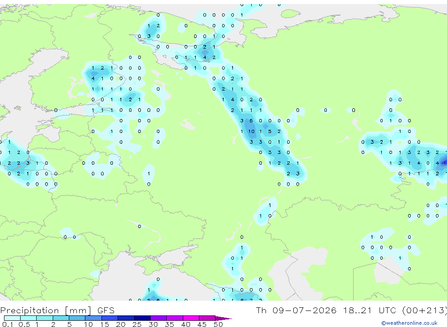Click the 'Precipitation [mm]' title text
The height and width of the screenshot is (327, 447).
coord(46,310)
